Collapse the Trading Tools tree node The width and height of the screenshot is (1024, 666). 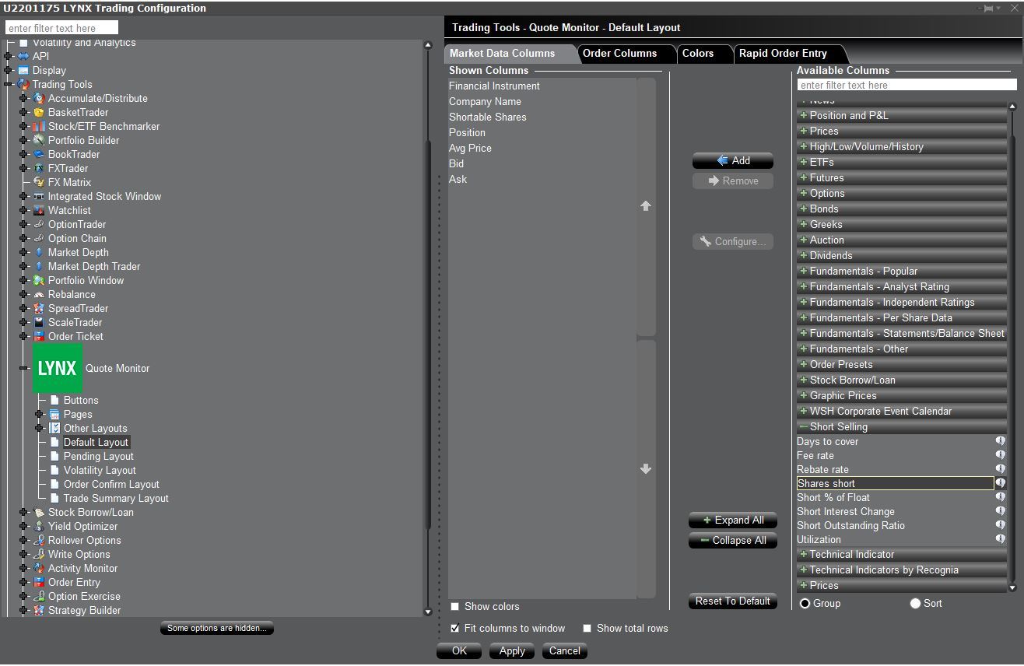click(x=9, y=84)
